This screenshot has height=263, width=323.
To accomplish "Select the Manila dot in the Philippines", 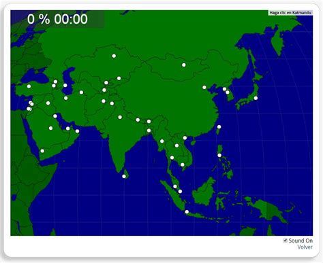I will [x=219, y=155].
